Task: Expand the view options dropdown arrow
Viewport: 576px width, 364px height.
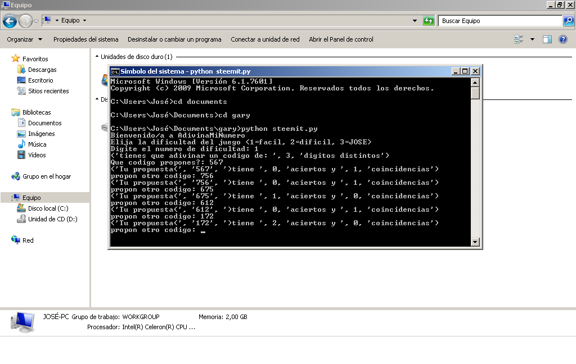Action: click(532, 39)
